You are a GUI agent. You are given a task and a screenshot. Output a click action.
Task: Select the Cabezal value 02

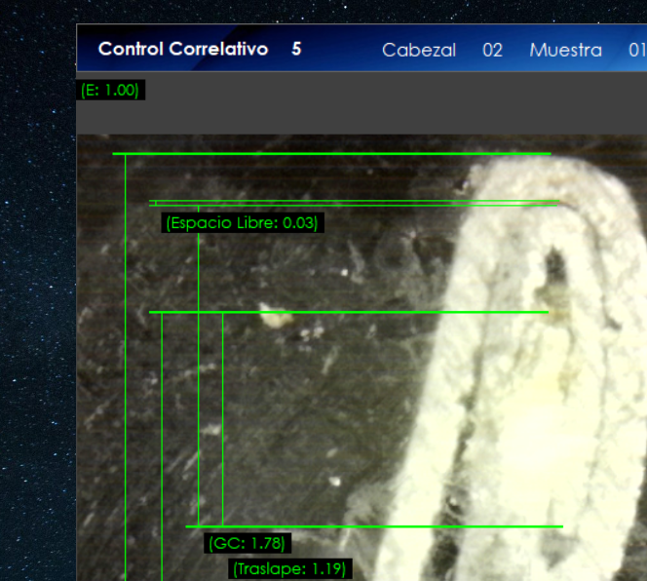[492, 50]
